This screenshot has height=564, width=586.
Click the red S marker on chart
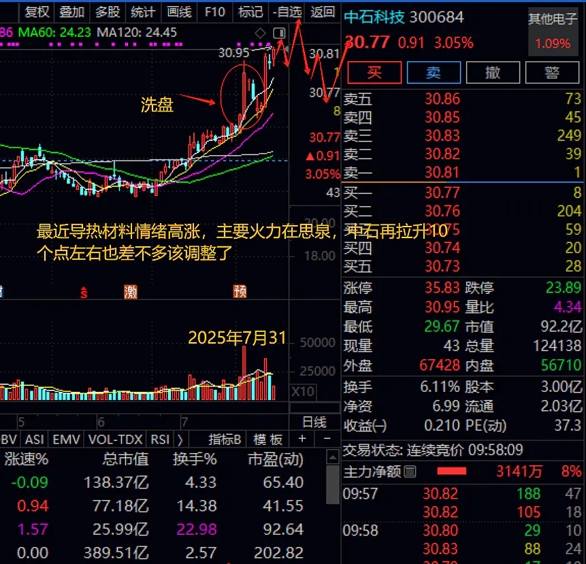click(x=84, y=293)
